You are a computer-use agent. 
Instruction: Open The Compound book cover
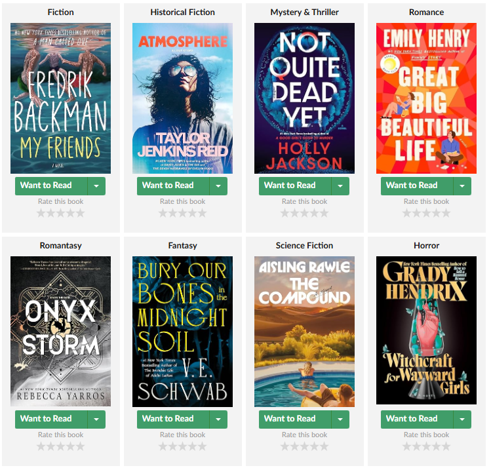(x=304, y=332)
